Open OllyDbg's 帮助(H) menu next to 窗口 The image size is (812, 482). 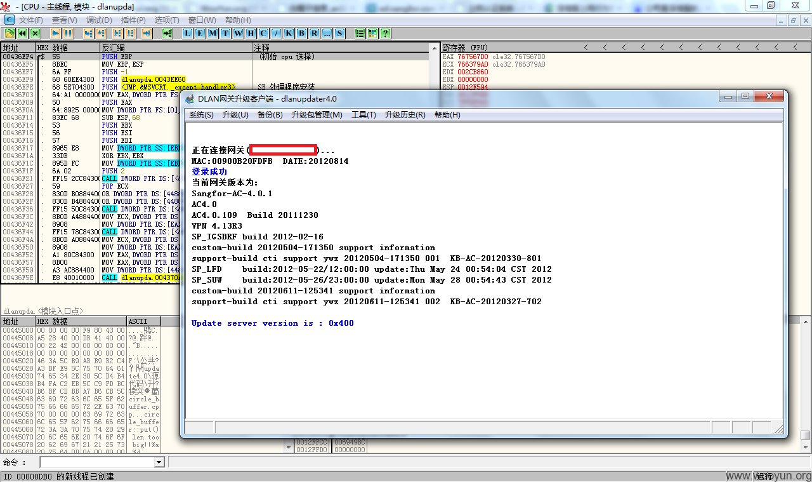(x=238, y=20)
